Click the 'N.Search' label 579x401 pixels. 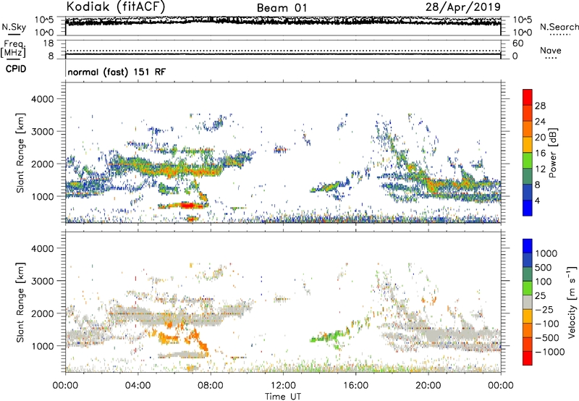click(x=559, y=27)
